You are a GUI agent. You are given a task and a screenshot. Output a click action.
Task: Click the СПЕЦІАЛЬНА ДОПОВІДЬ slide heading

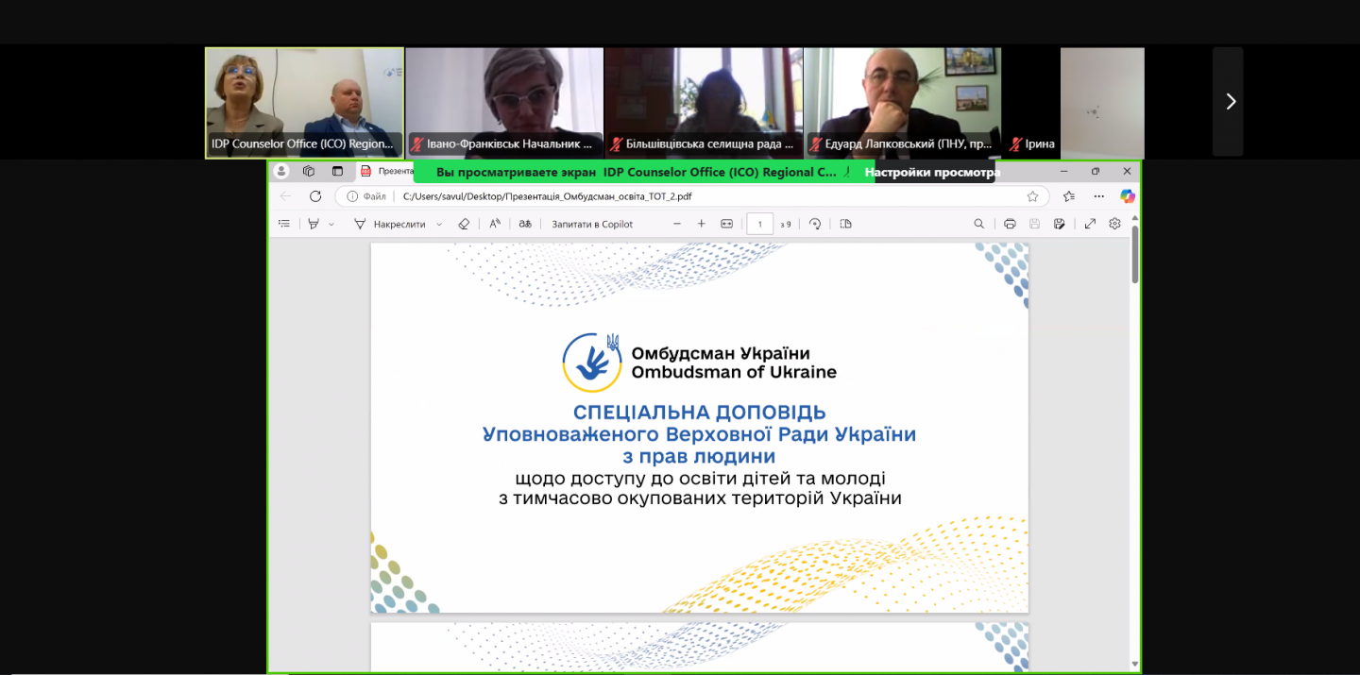coord(700,413)
